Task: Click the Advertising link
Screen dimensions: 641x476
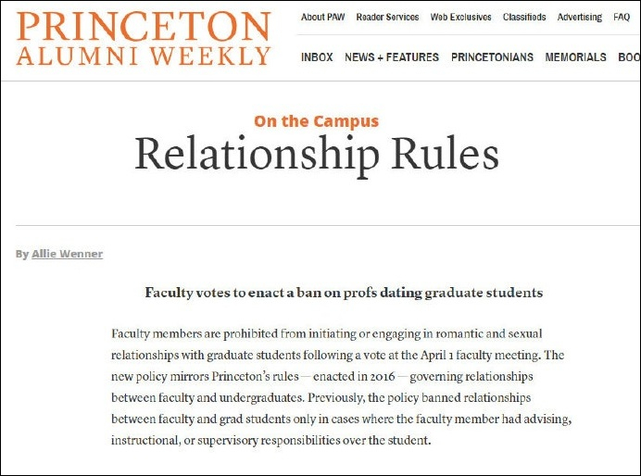Action: [x=580, y=17]
